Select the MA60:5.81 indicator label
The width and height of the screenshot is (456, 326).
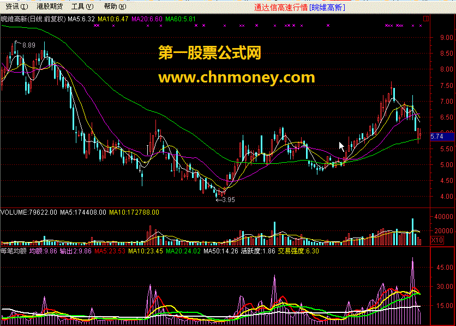pyautogui.click(x=181, y=19)
